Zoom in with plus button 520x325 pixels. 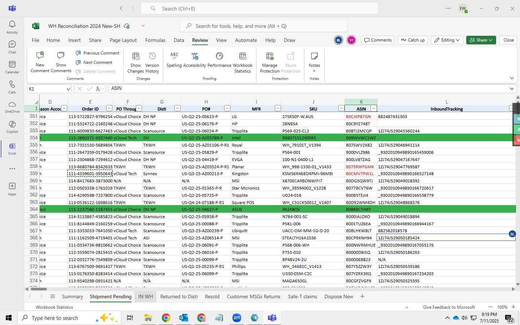point(513,307)
